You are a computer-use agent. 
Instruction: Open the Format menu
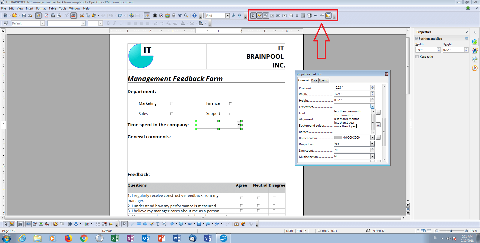pyautogui.click(x=41, y=8)
